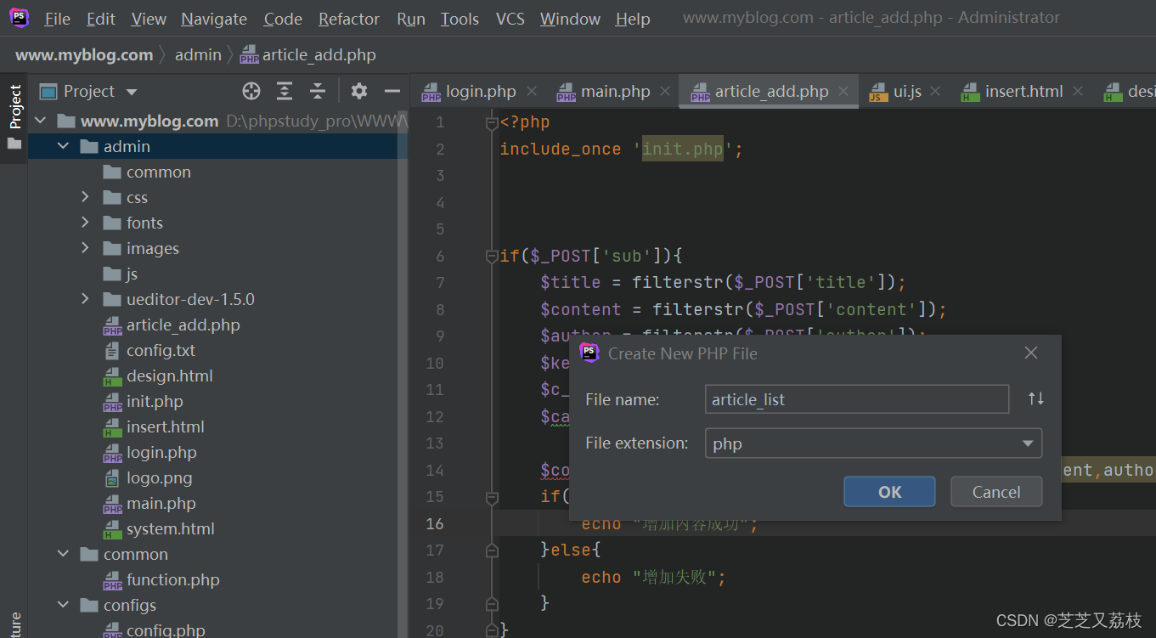1156x638 pixels.
Task: Click fold marker on line 1
Action: point(491,122)
